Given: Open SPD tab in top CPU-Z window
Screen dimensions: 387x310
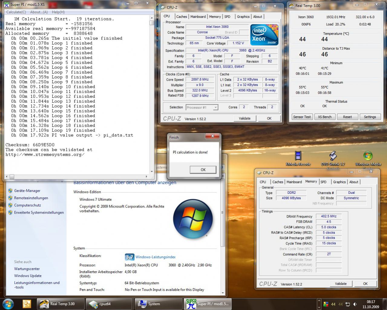Looking at the screenshot, I should tap(227, 17).
